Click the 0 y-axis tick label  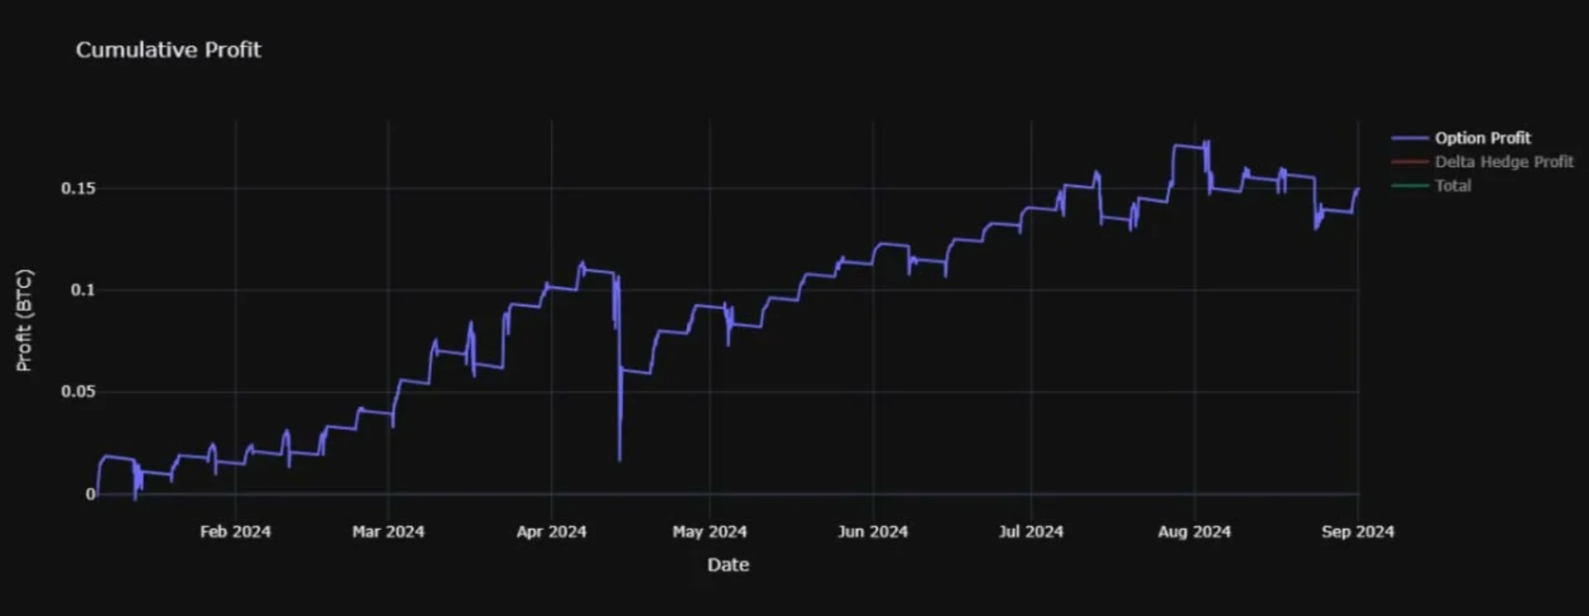pyautogui.click(x=91, y=494)
